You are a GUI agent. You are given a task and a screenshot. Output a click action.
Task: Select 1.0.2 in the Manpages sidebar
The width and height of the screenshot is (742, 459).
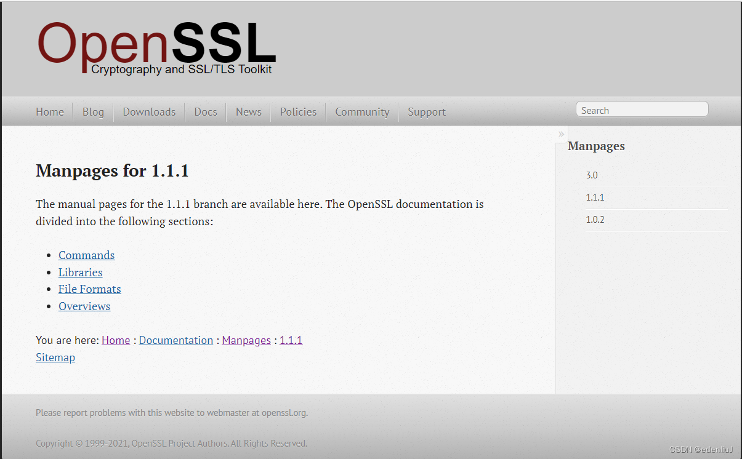pyautogui.click(x=595, y=220)
